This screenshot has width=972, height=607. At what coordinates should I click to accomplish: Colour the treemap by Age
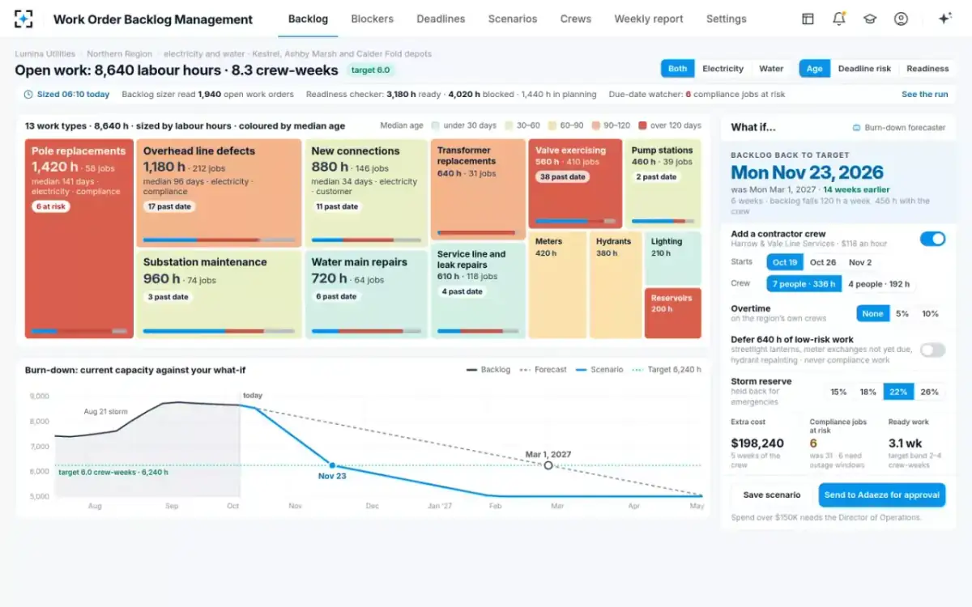(814, 69)
